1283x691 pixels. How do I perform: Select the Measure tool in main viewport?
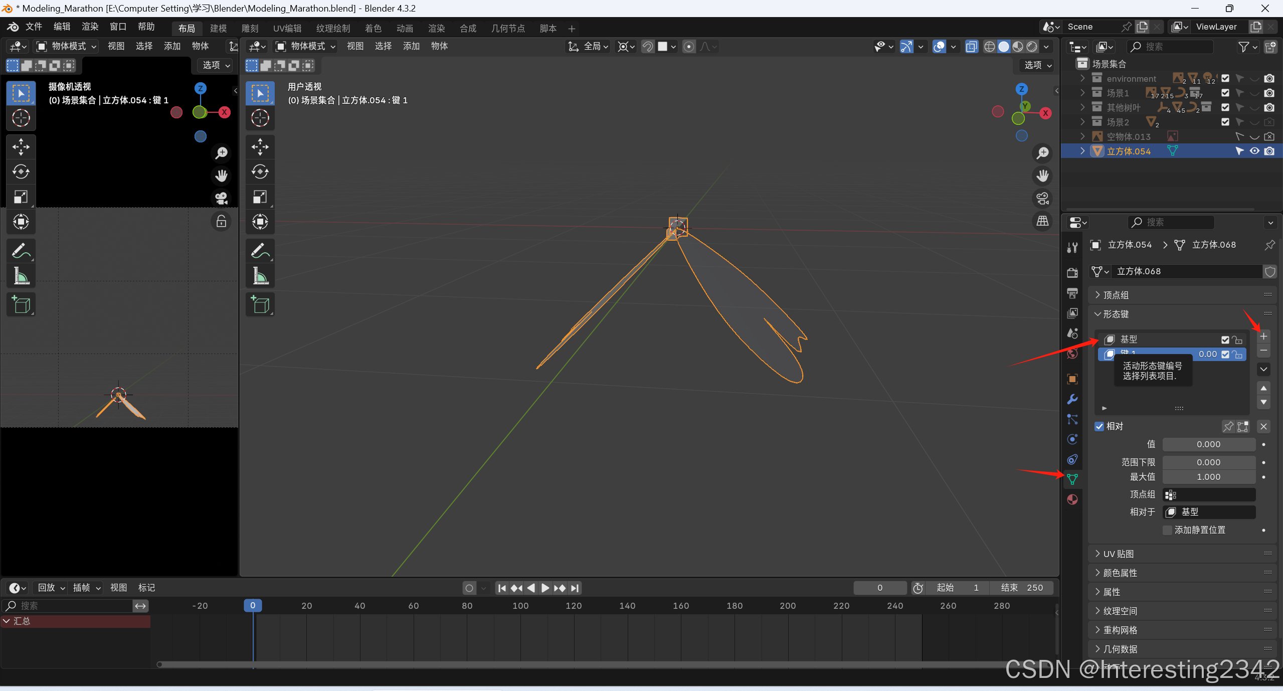260,276
